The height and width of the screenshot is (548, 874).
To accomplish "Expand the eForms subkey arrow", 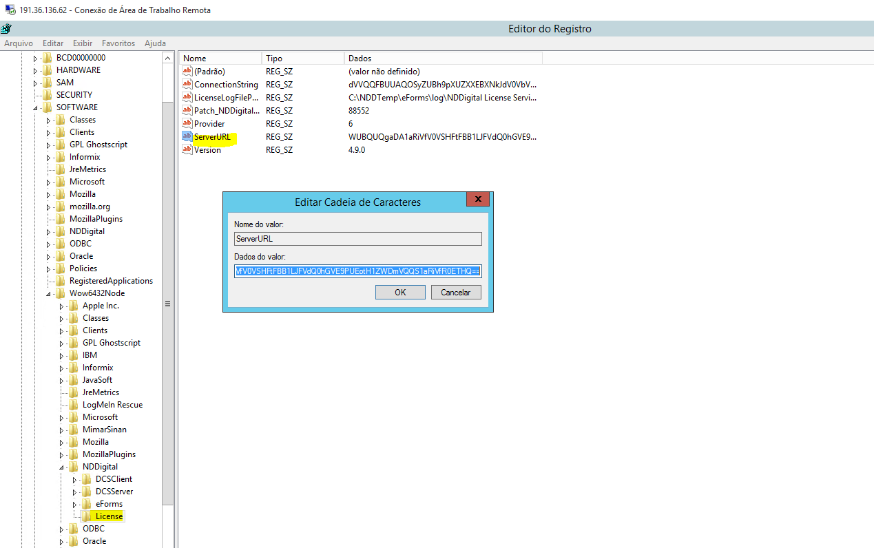I will tap(74, 504).
